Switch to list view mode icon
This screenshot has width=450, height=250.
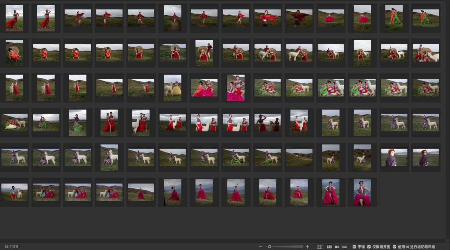345,247
